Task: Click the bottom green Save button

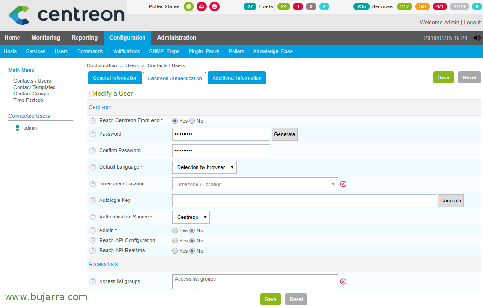Action: pos(270,299)
